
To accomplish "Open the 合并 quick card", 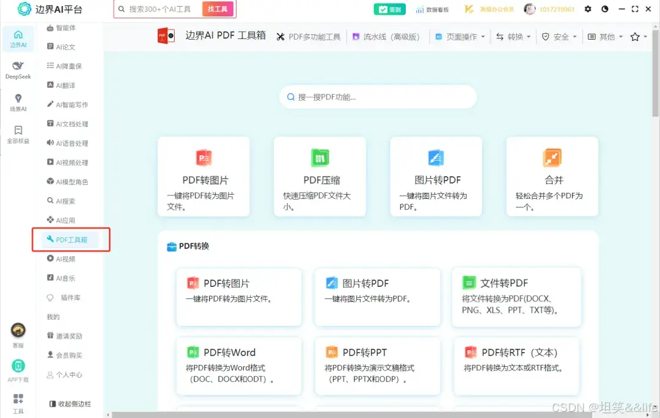I will click(x=552, y=176).
